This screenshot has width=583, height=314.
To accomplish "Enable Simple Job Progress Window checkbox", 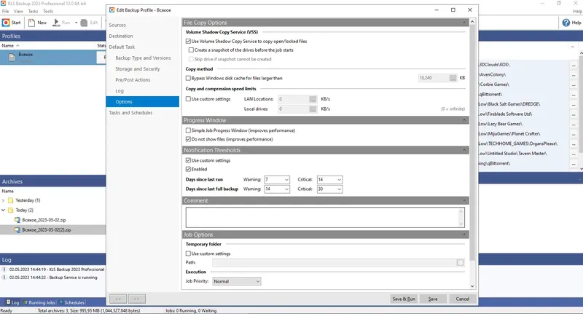I will tap(188, 130).
